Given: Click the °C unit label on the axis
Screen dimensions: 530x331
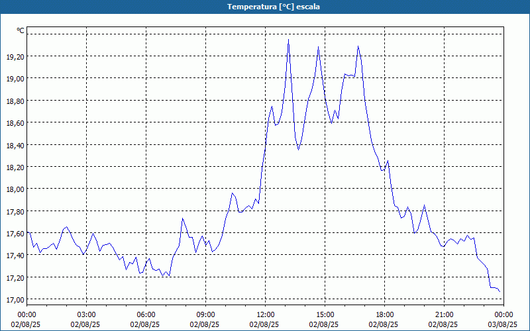Looking at the screenshot, I should point(21,30).
